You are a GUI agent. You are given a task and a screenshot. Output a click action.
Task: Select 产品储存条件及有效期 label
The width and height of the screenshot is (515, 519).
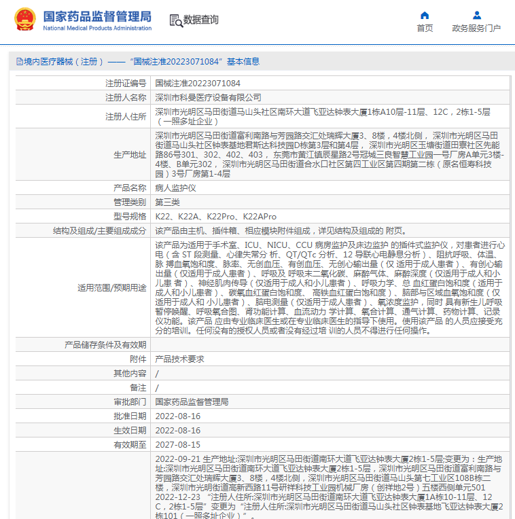point(105,345)
